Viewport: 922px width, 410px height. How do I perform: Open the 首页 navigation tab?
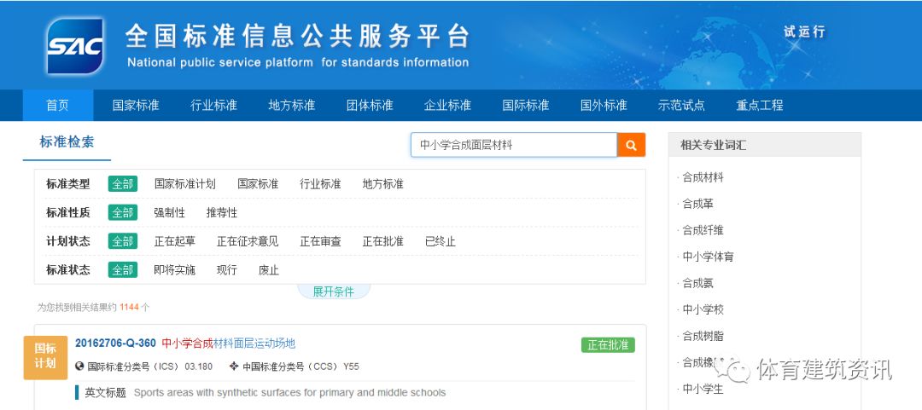click(x=58, y=105)
